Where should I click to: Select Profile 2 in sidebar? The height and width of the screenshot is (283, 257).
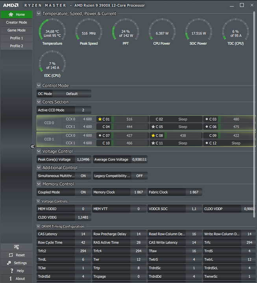pyautogui.click(x=17, y=46)
